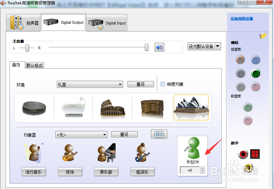Click the grey rear panel jack
The image size is (274, 189).
(x=240, y=87)
